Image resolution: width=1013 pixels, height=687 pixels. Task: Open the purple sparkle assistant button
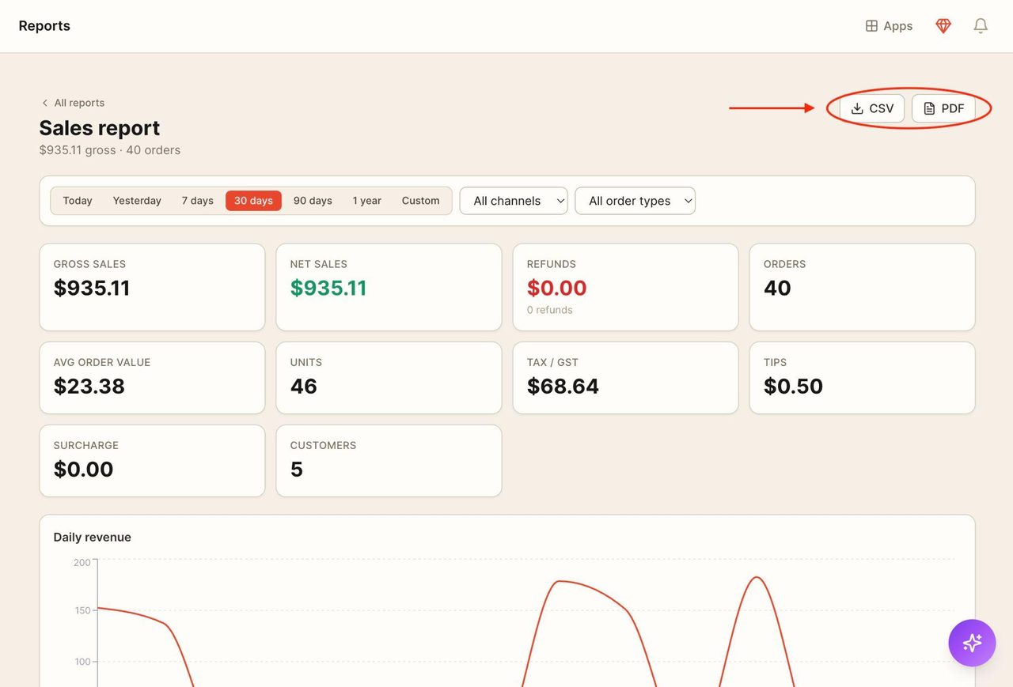tap(972, 643)
